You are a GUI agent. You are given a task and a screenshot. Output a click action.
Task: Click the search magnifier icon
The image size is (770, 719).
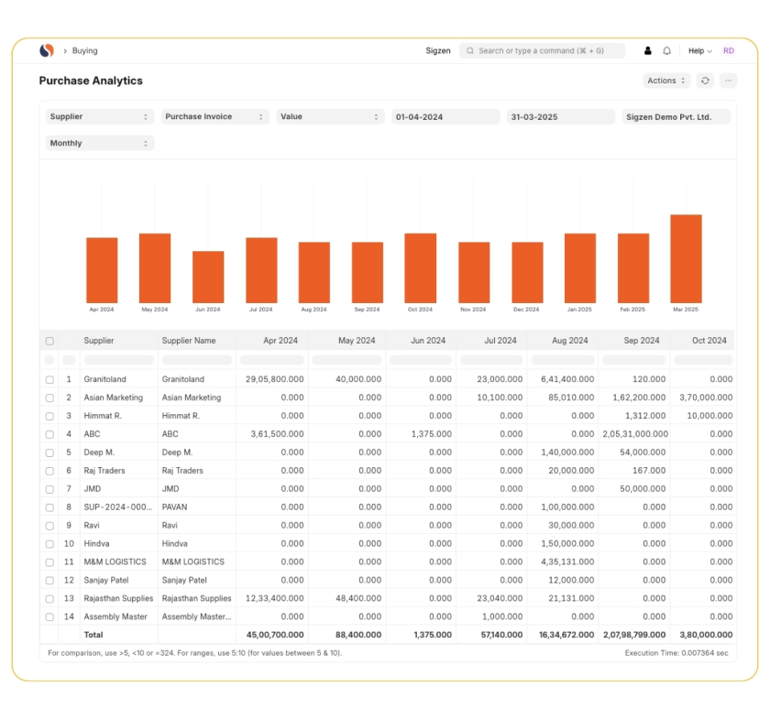point(469,51)
